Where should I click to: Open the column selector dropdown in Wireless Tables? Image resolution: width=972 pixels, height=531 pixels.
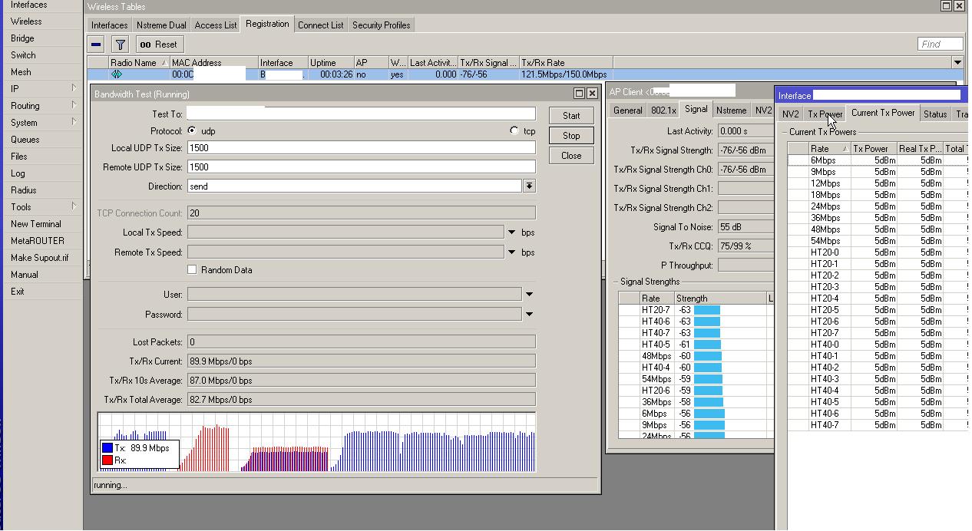(x=957, y=62)
